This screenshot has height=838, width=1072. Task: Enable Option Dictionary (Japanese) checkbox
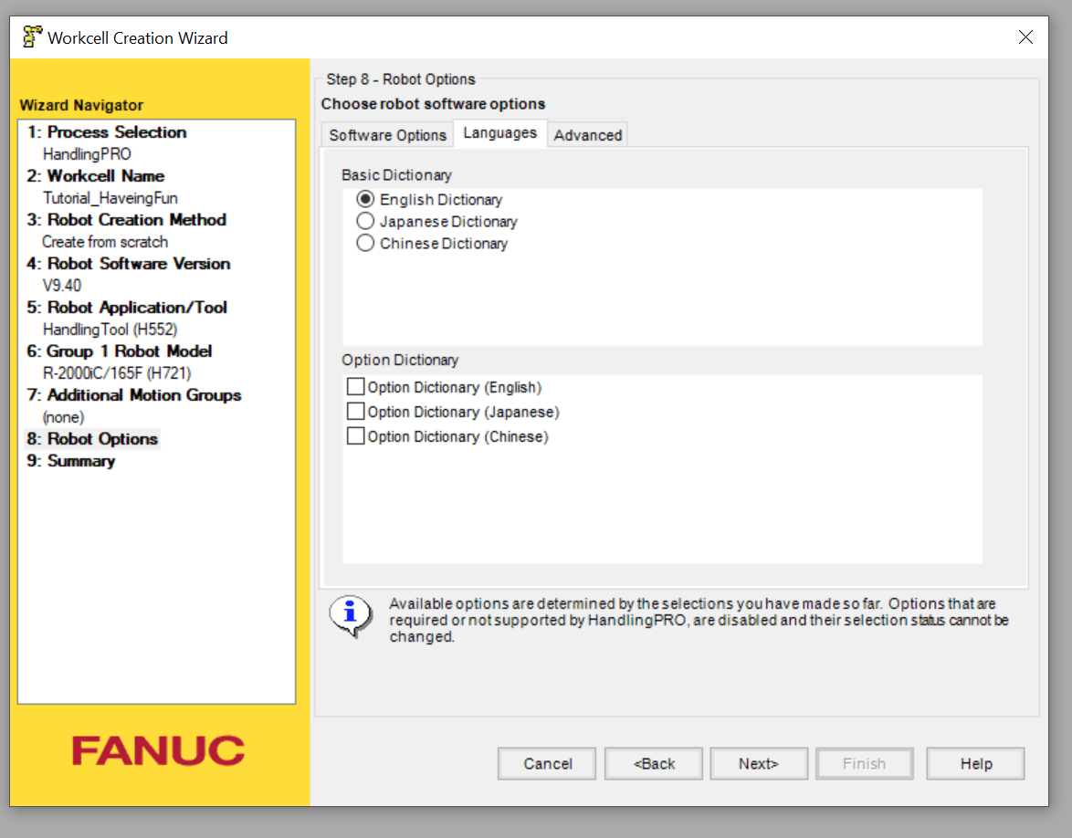355,412
